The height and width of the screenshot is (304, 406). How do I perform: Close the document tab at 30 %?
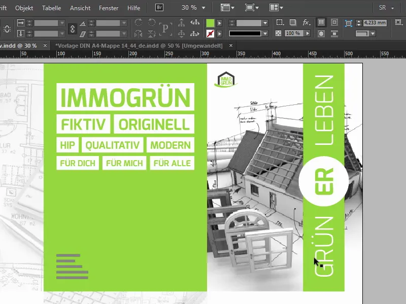click(x=45, y=46)
